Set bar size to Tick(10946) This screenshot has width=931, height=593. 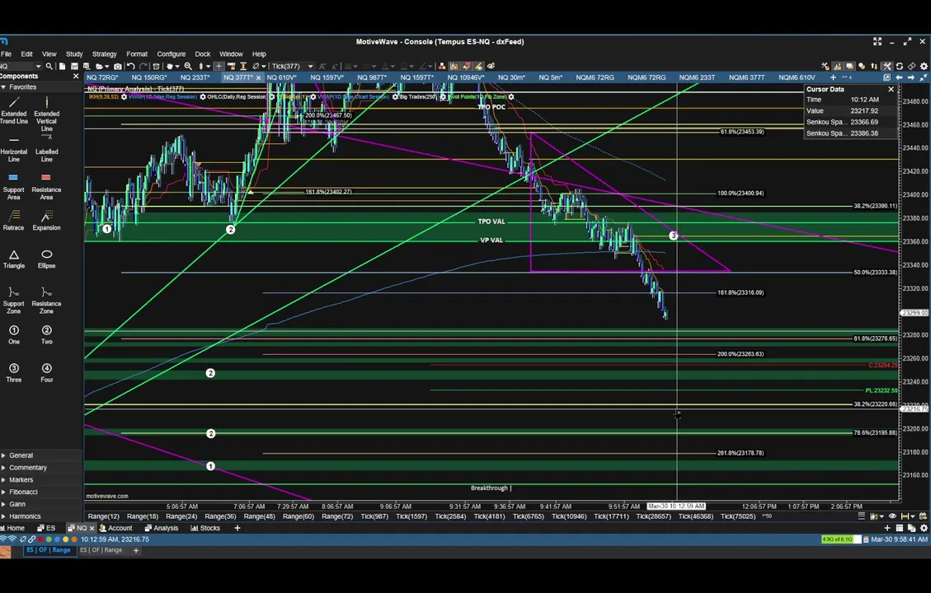(x=569, y=516)
